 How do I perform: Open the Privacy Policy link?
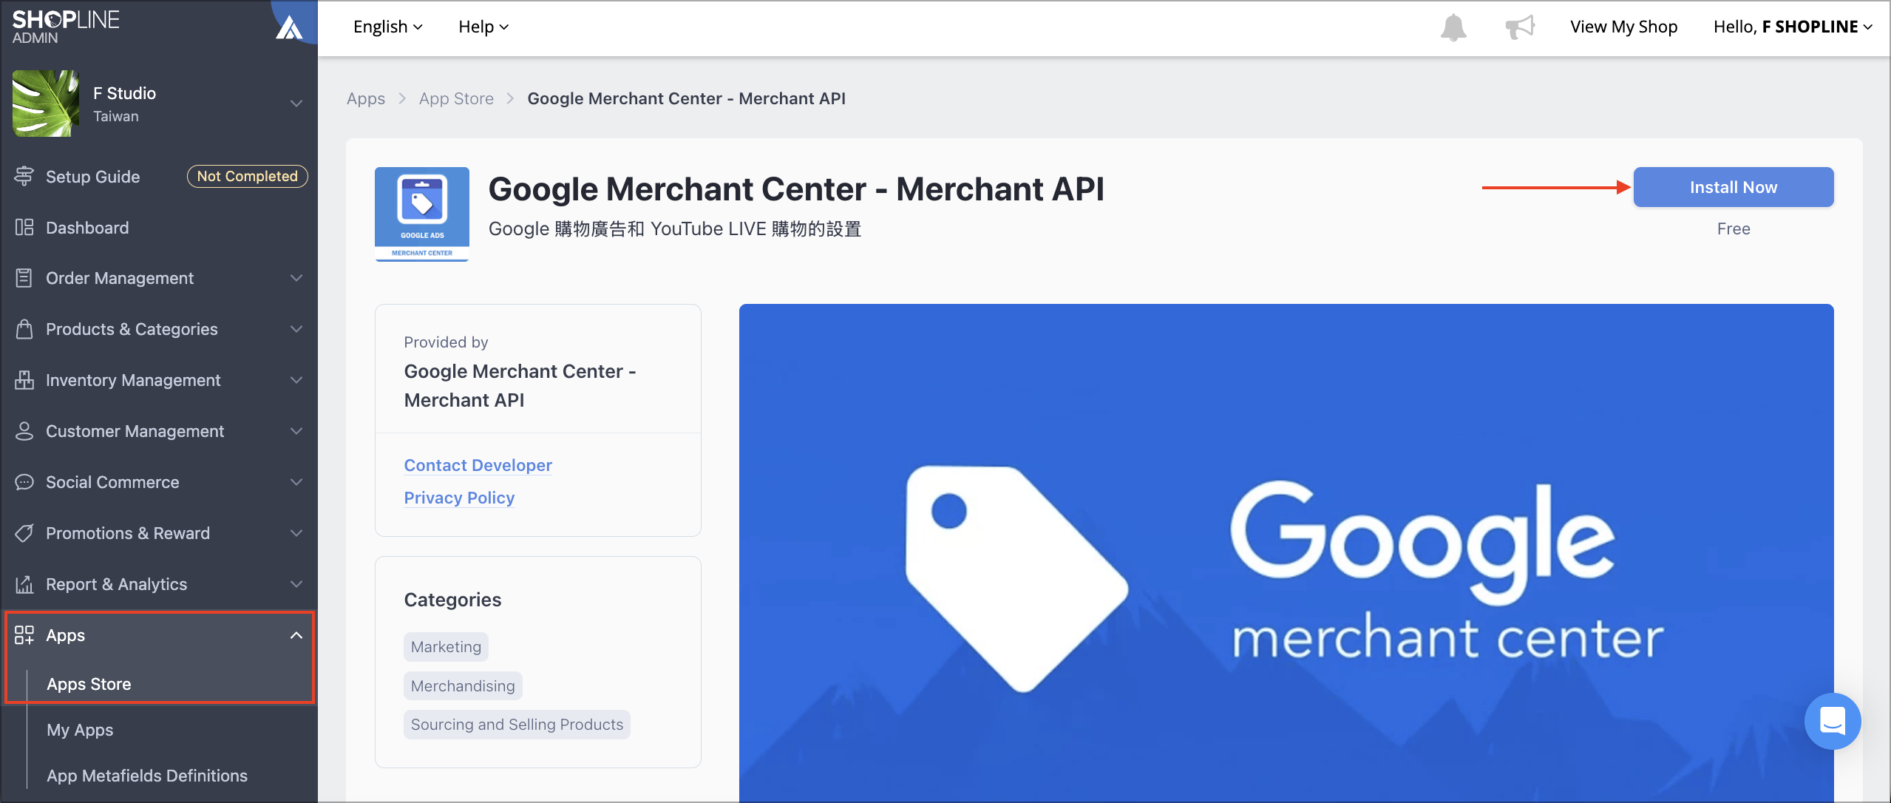pyautogui.click(x=459, y=498)
